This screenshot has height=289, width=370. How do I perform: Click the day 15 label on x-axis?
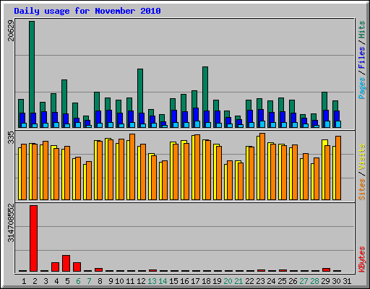click(173, 281)
